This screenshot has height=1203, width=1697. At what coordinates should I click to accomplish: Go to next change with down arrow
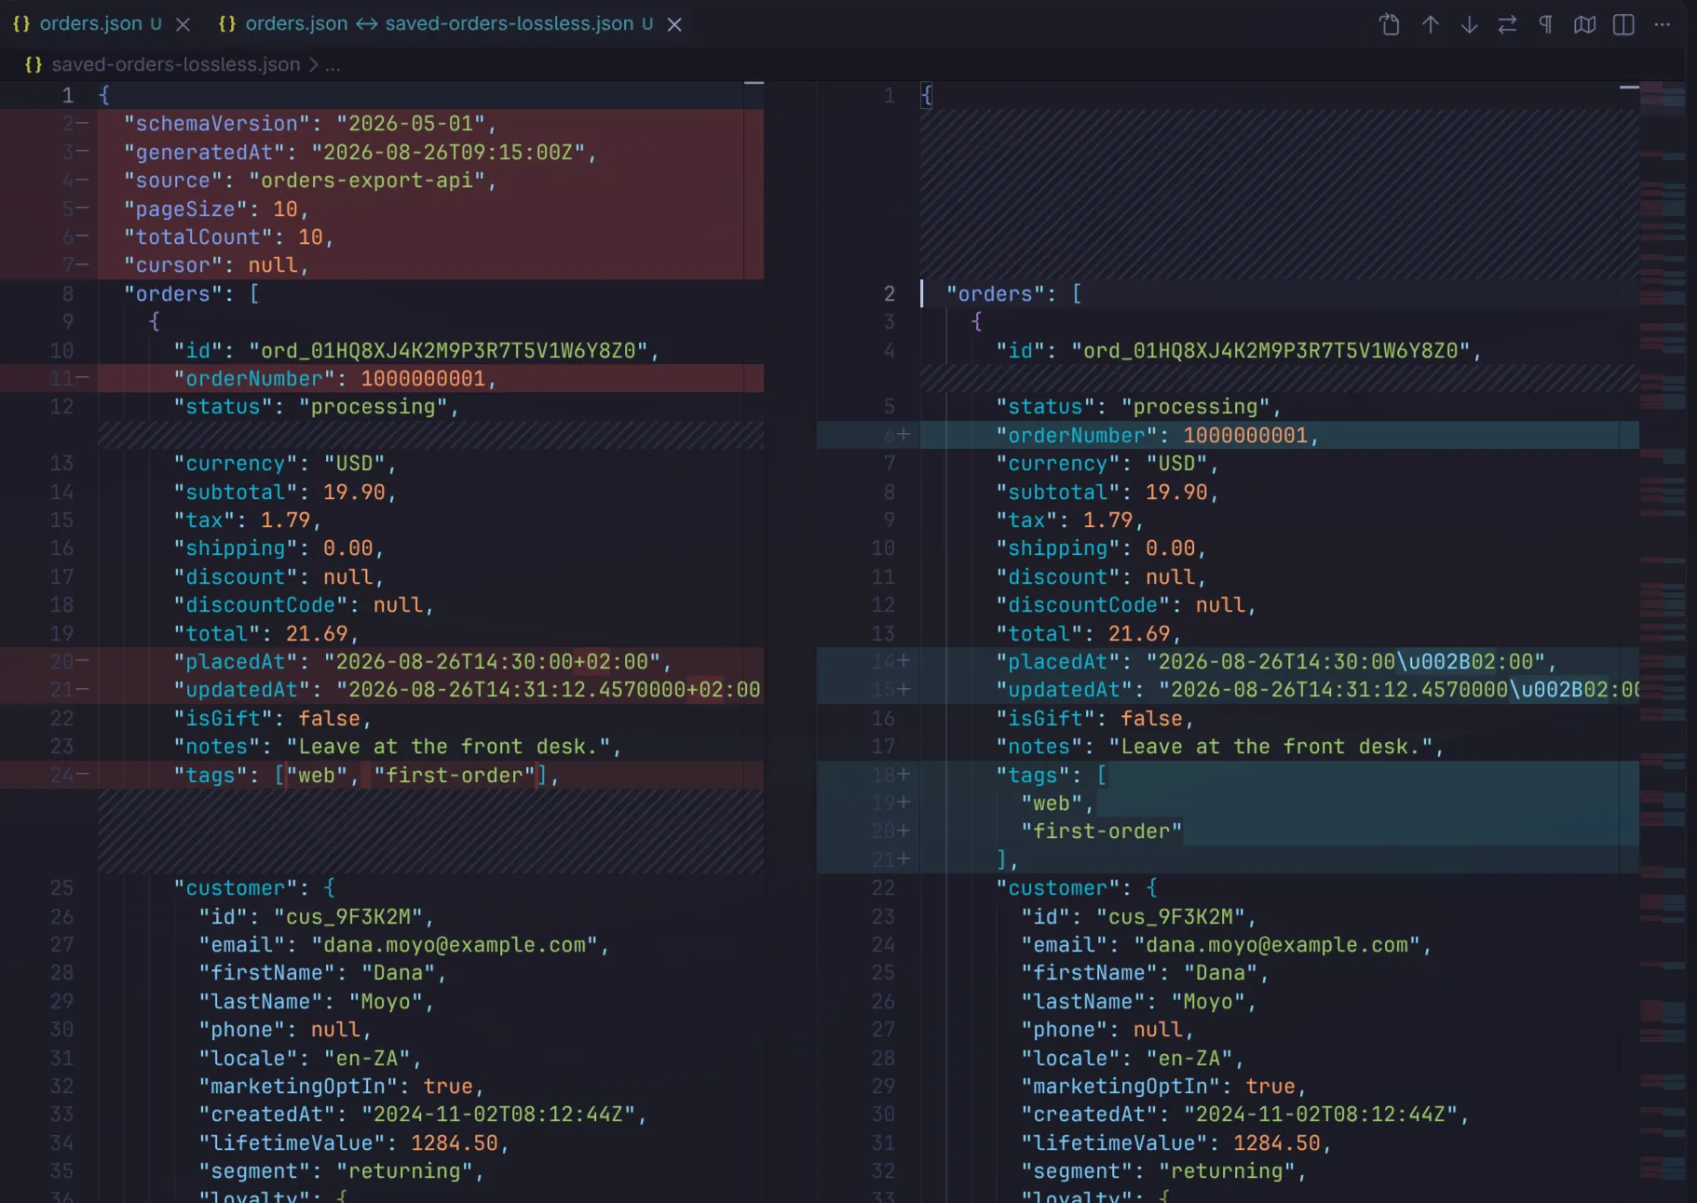[1469, 24]
